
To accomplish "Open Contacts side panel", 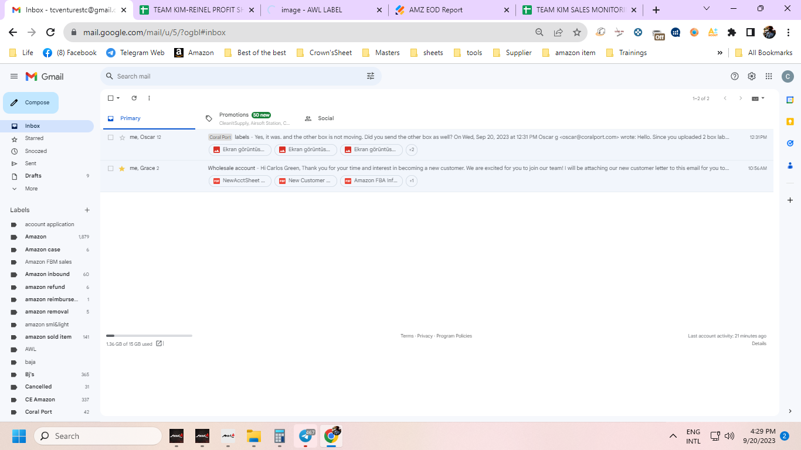I will (790, 165).
